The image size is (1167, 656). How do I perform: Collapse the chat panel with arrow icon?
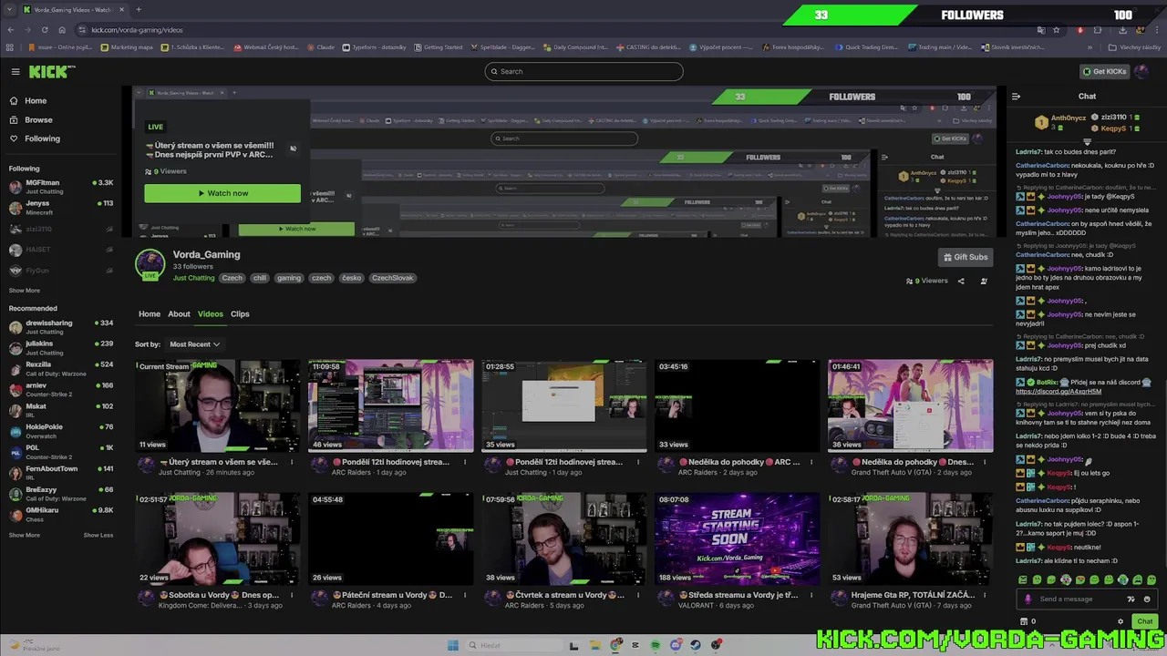tap(1016, 96)
